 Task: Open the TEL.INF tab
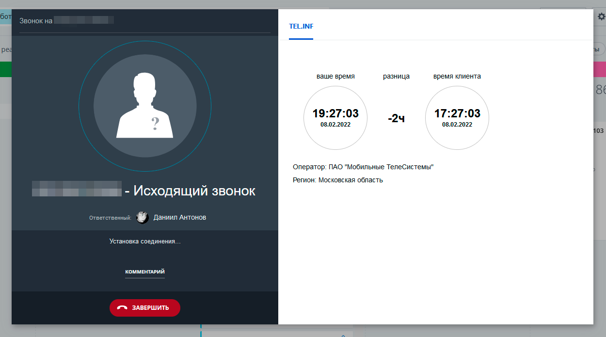click(301, 26)
